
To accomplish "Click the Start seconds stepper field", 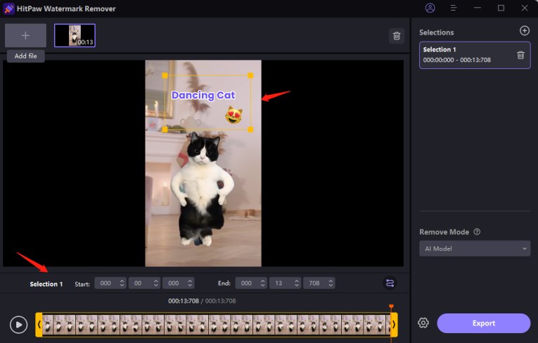I will click(x=143, y=283).
